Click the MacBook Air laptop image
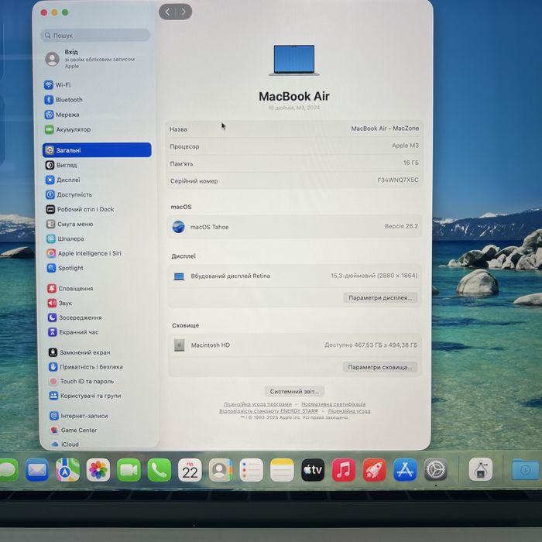 pos(294,60)
